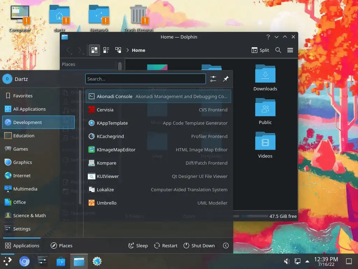
Task: Open Dolphin search
Action: (278, 50)
